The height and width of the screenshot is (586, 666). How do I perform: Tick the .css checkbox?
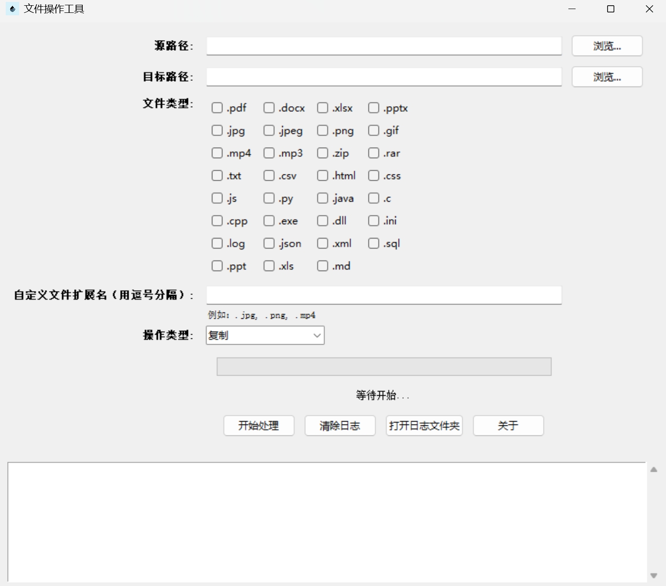coord(374,175)
